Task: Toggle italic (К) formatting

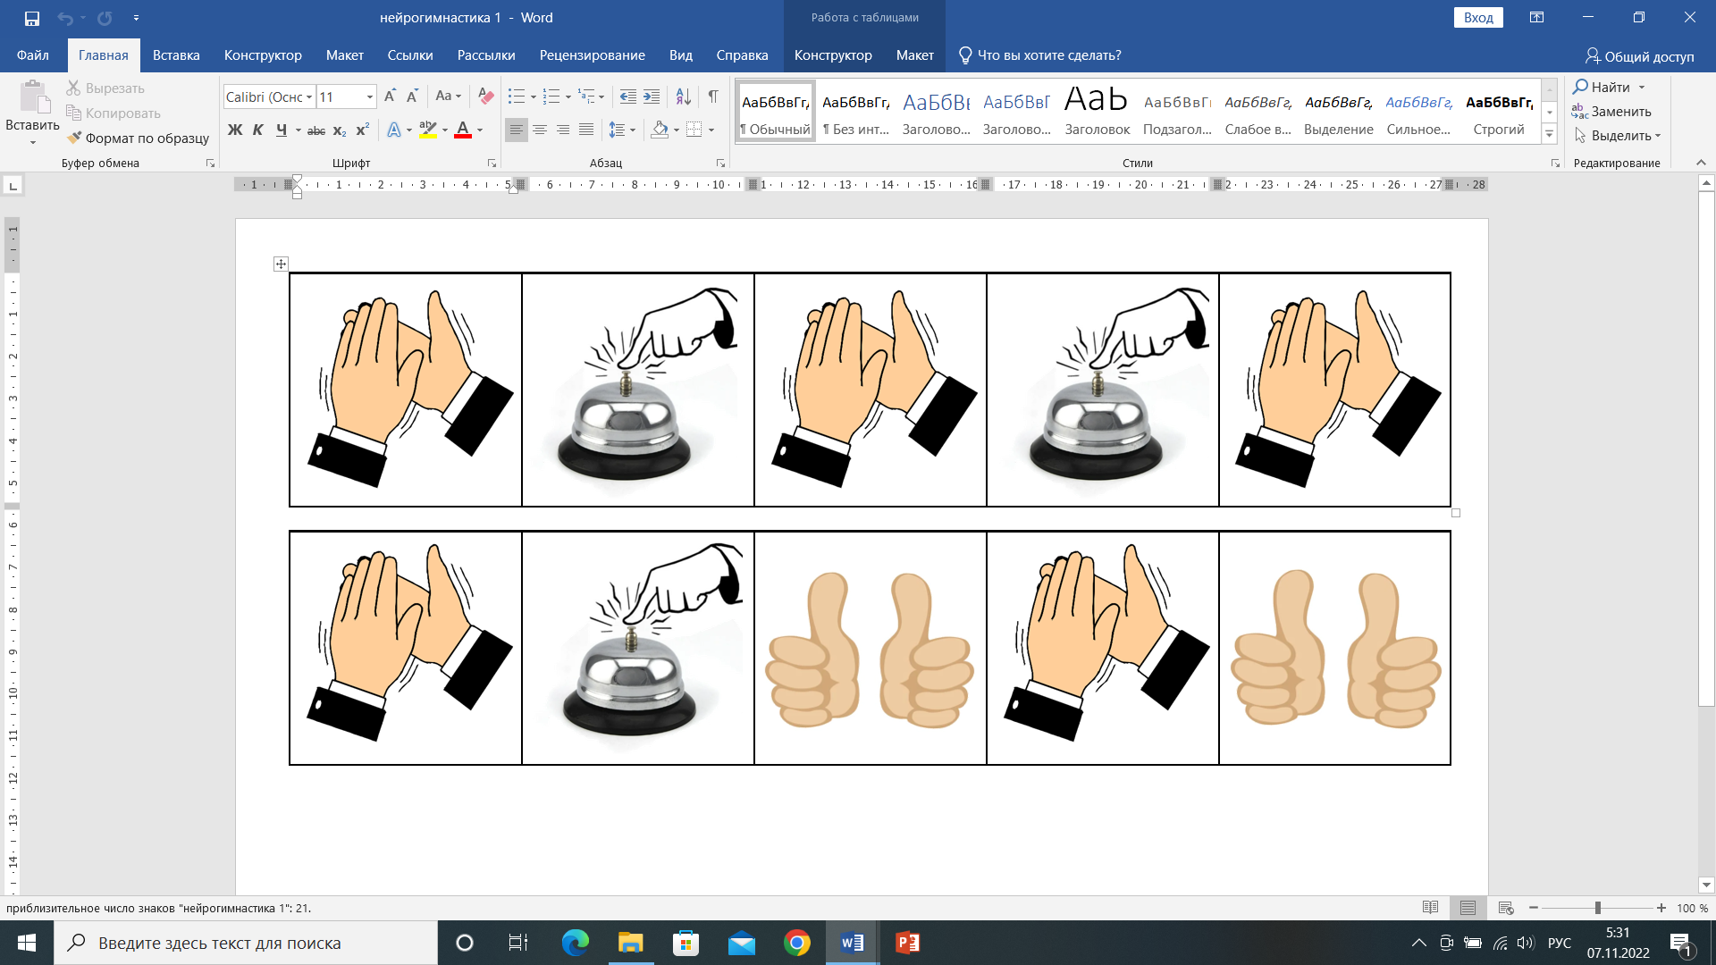Action: pos(257,130)
